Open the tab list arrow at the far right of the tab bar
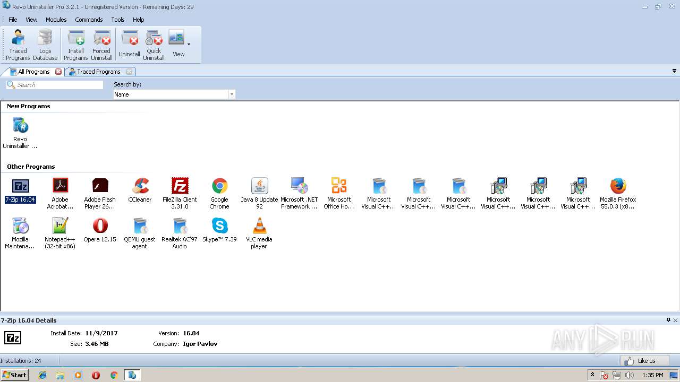680x382 pixels. click(675, 71)
